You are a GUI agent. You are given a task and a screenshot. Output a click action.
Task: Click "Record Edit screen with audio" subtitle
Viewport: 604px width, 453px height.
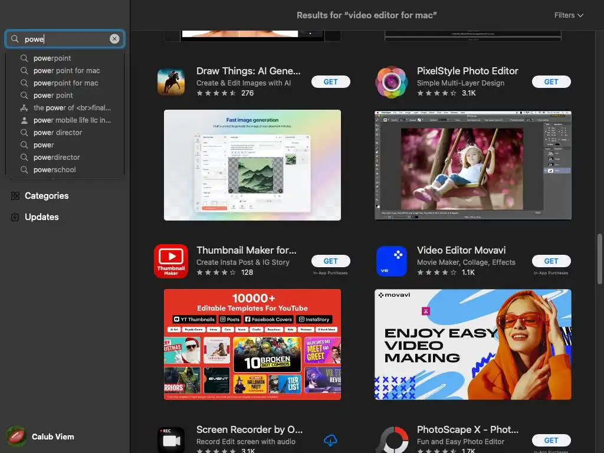click(246, 442)
